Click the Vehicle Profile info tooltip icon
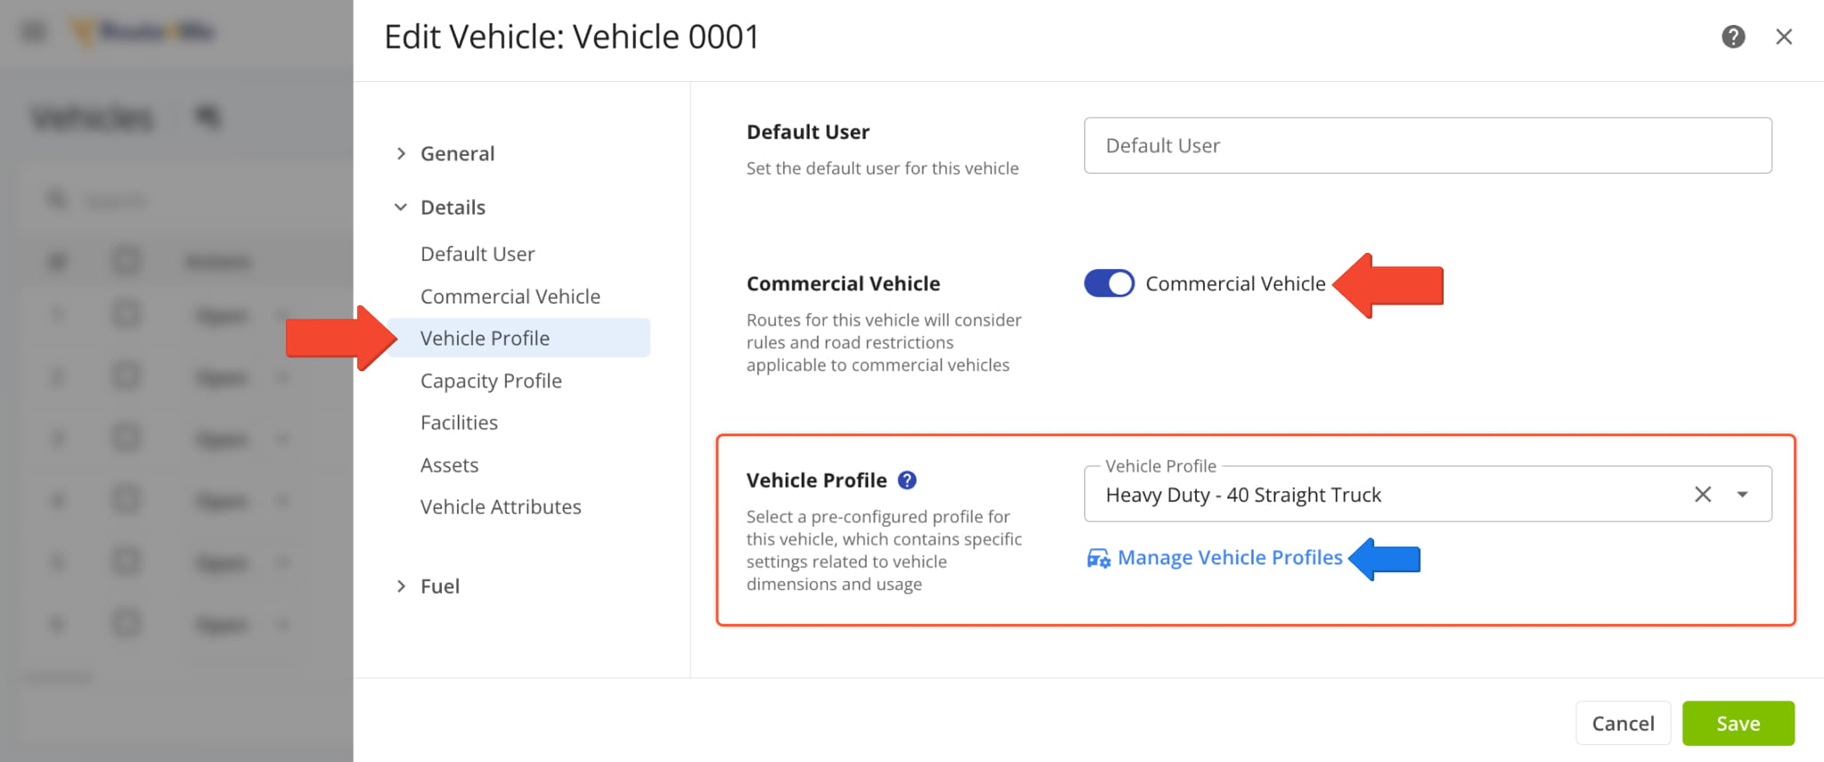The width and height of the screenshot is (1824, 762). coord(907,481)
